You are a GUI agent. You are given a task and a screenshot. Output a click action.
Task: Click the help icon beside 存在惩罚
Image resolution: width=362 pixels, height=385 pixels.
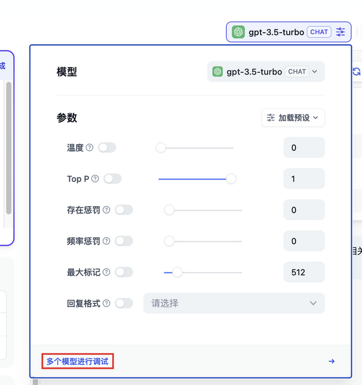coord(106,210)
